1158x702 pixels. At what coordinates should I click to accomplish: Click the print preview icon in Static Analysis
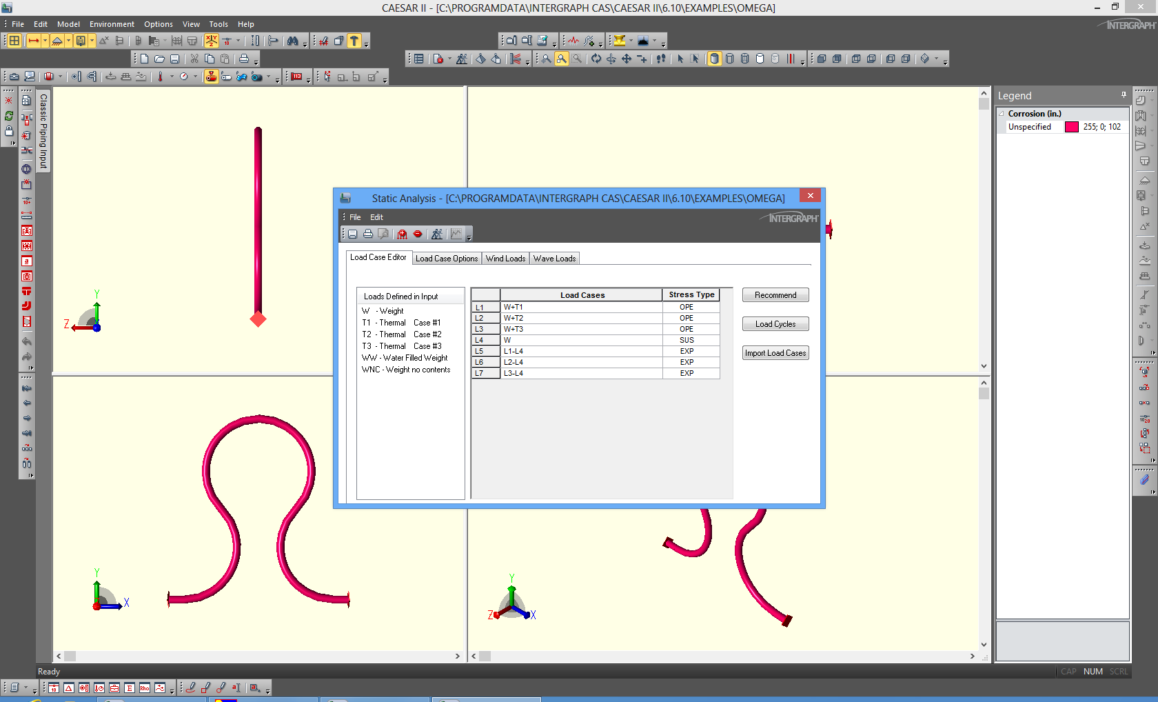[x=383, y=234]
